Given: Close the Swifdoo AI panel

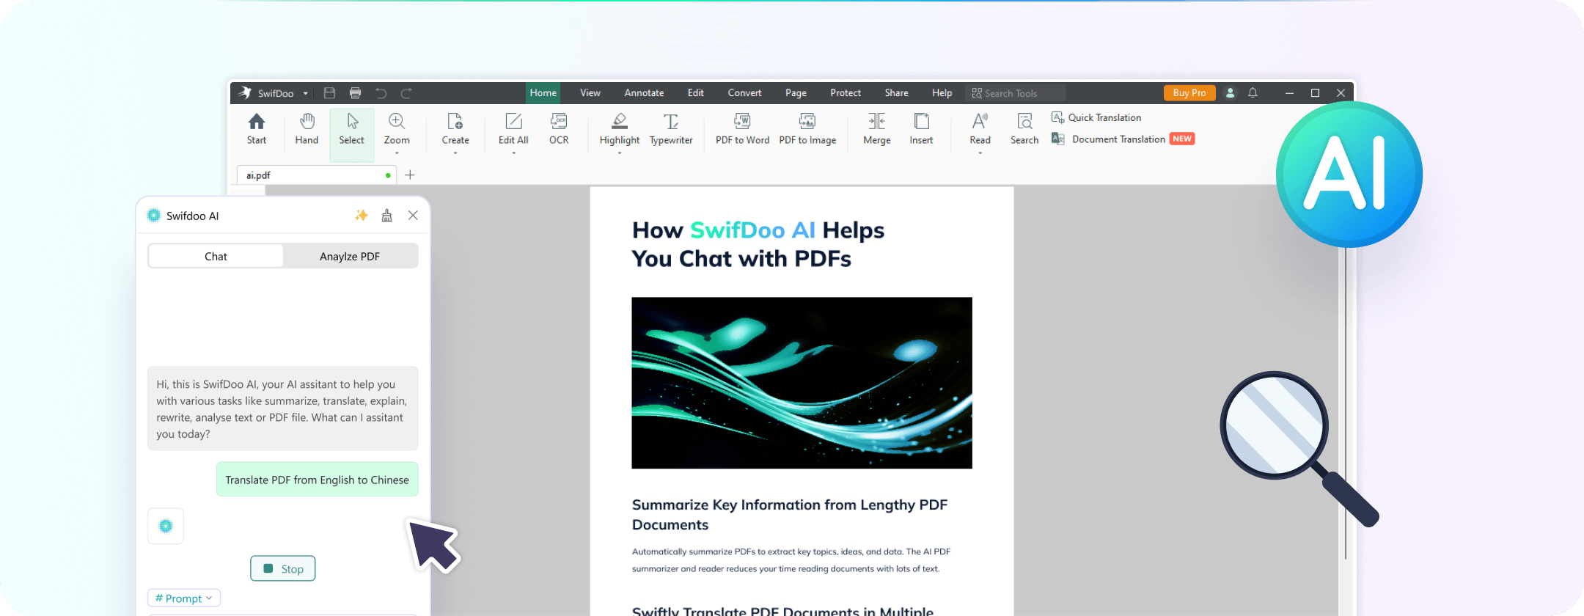Looking at the screenshot, I should [413, 215].
